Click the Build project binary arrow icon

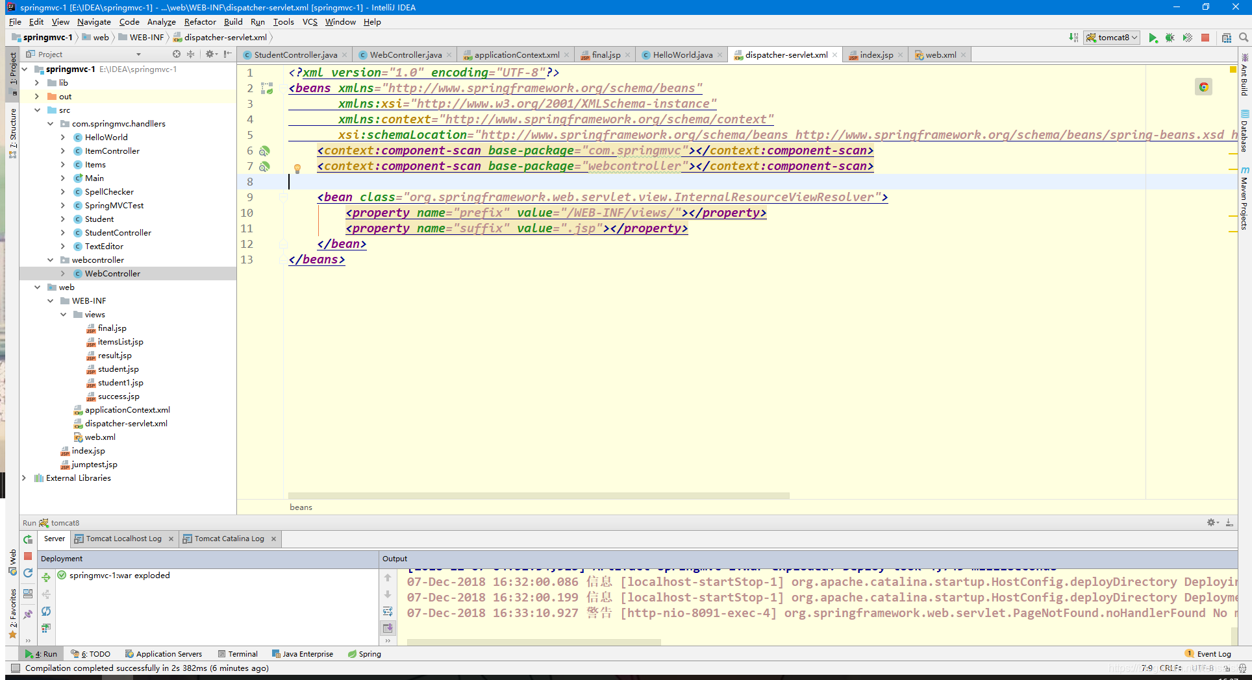coord(1073,38)
